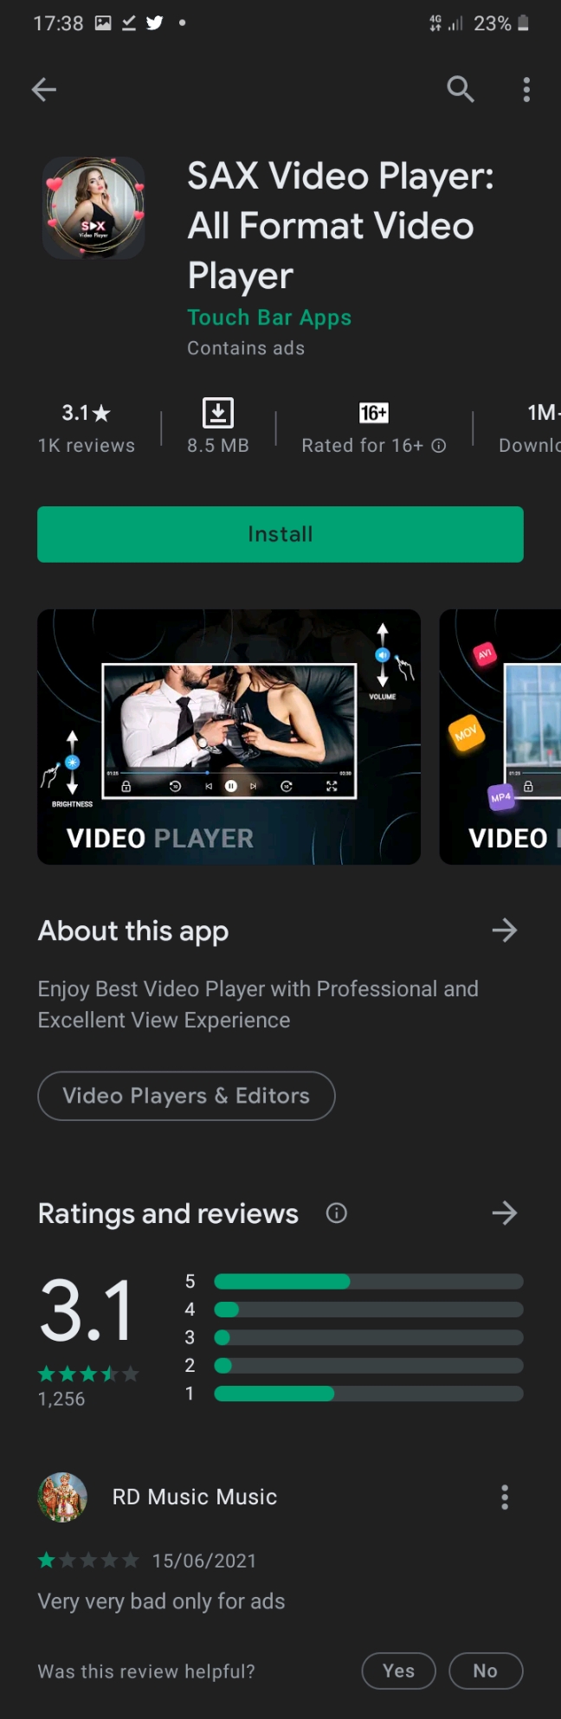561x1719 pixels.
Task: Open info icon next to Rated for 16+
Action: point(439,446)
